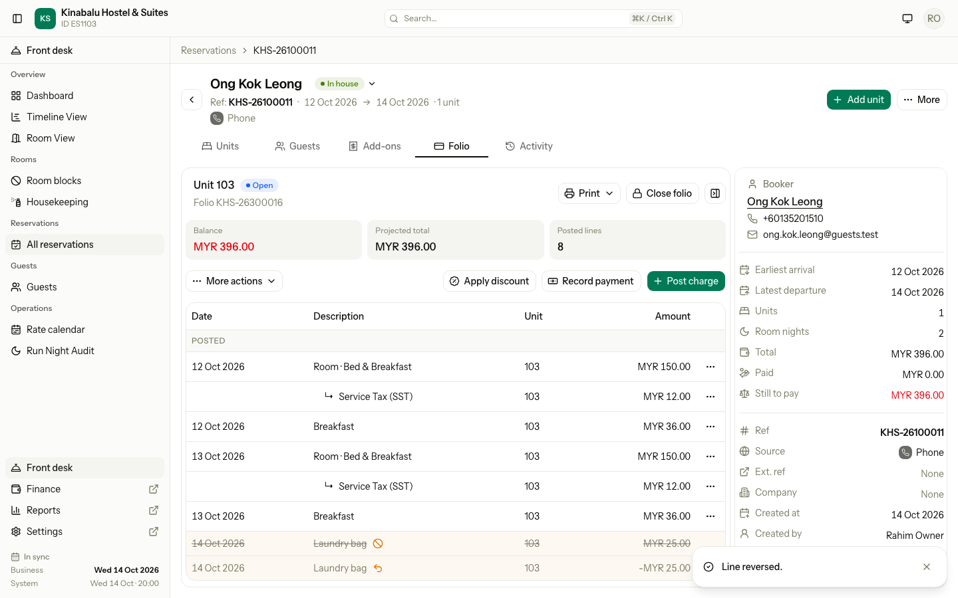Viewport: 958px width, 598px height.
Task: Click the Add unit button
Action: click(859, 100)
